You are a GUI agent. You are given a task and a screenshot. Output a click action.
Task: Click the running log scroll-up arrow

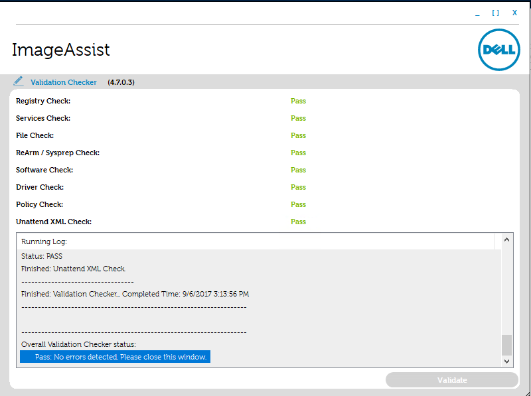[x=506, y=239]
